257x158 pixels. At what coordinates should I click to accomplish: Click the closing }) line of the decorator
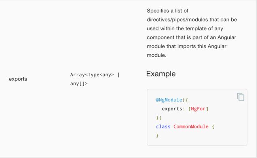coord(159,118)
